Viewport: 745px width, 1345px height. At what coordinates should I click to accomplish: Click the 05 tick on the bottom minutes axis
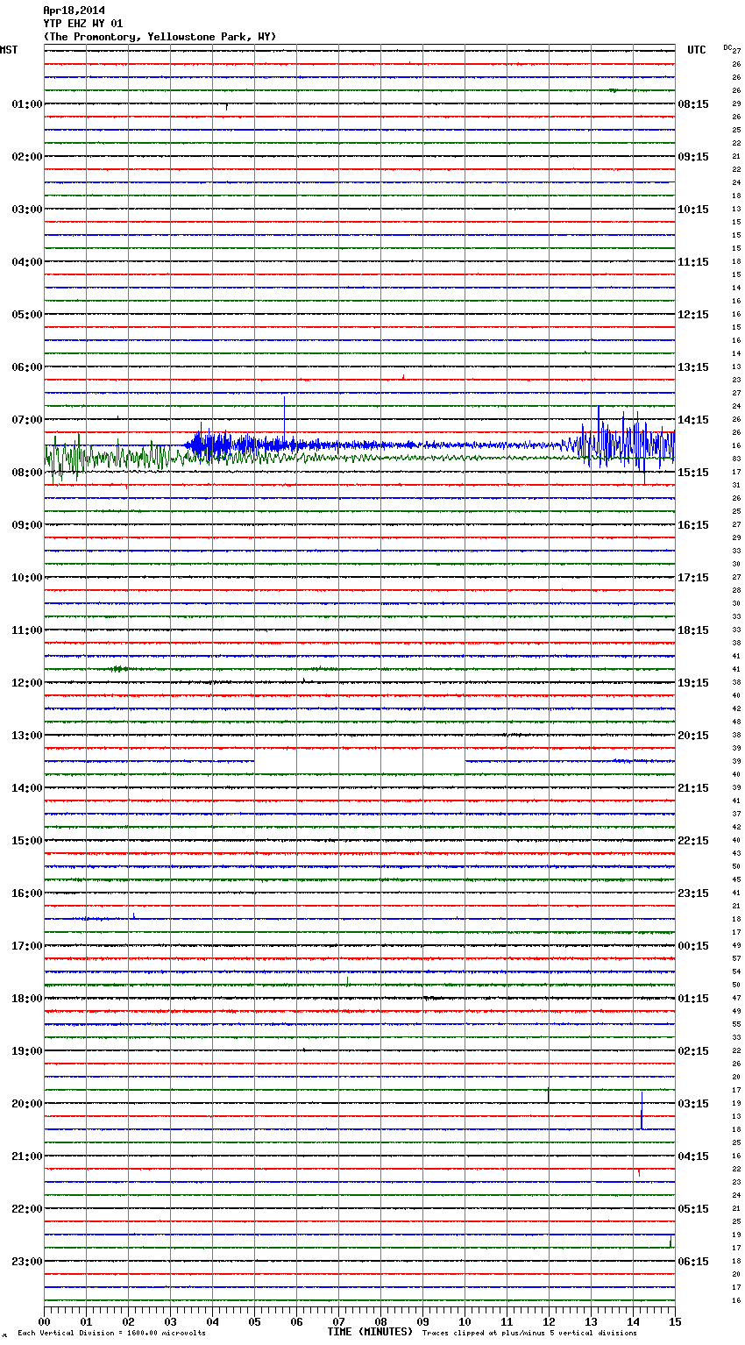coord(254,1321)
